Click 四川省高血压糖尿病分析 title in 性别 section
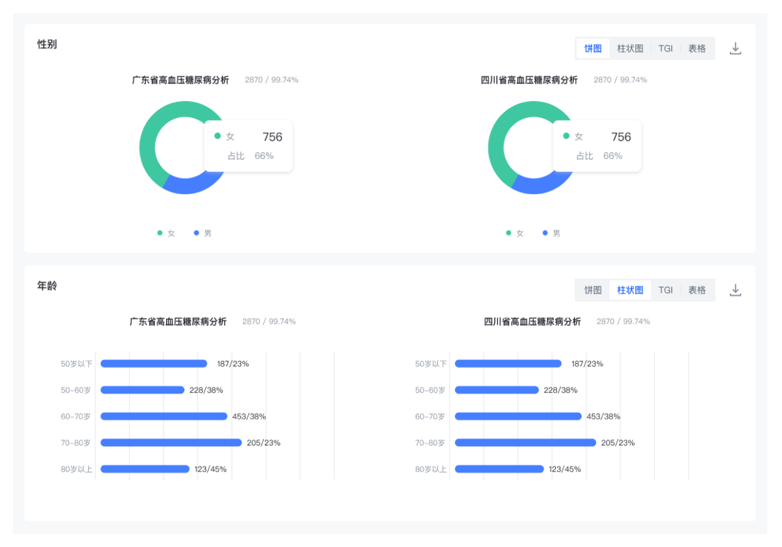This screenshot has height=547, width=782. 529,80
